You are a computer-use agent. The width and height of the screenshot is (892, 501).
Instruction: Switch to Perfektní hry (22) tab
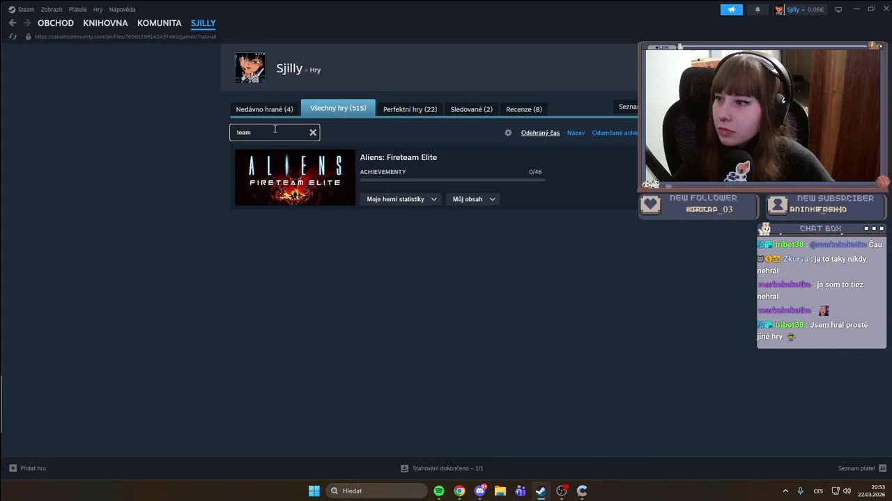point(410,109)
